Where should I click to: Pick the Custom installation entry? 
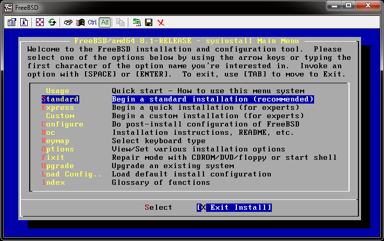60,116
